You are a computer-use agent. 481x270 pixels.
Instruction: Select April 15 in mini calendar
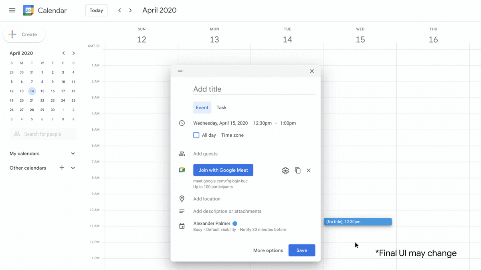pos(42,91)
